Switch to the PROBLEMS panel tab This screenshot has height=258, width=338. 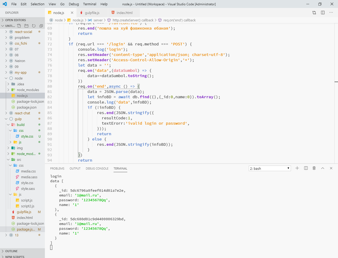tap(57, 168)
